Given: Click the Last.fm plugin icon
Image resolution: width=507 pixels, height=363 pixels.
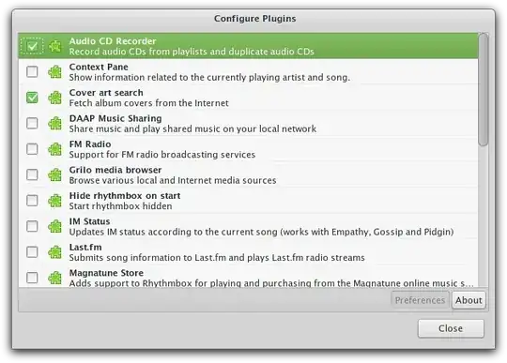Looking at the screenshot, I should click(x=55, y=252).
